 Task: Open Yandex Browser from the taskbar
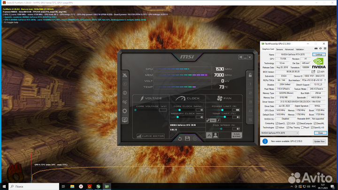click(x=81, y=187)
